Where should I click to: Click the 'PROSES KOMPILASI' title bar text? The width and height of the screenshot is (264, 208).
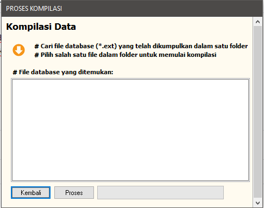tap(34, 9)
